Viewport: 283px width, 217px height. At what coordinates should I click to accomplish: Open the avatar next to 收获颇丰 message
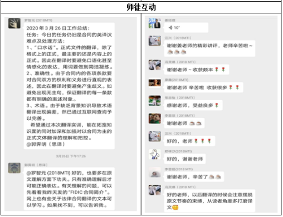pyautogui.click(x=155, y=65)
